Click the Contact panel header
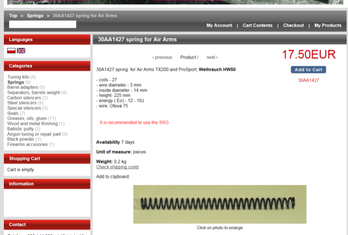The height and width of the screenshot is (235, 348). [47, 225]
